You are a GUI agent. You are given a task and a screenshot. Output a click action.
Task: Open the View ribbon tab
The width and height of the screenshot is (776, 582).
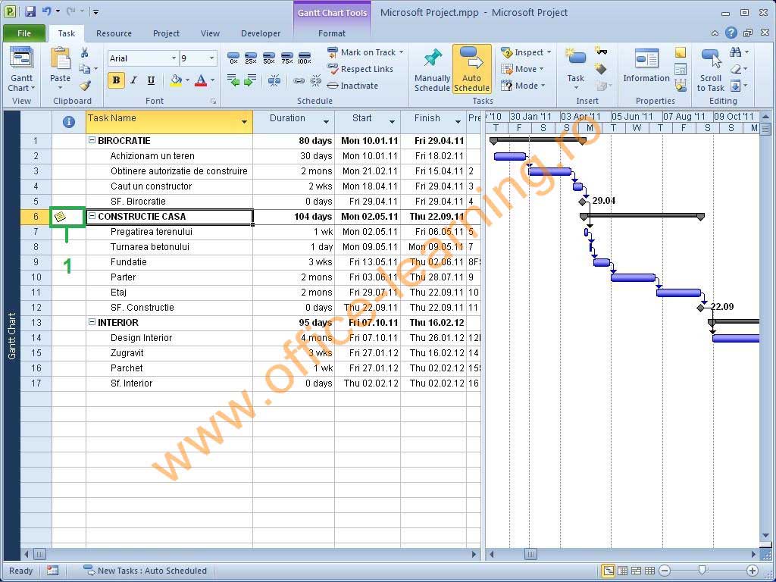211,33
